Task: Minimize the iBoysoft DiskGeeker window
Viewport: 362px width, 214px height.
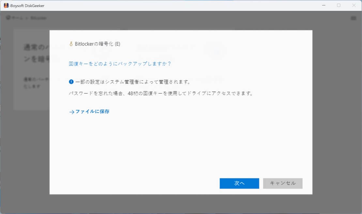Action: point(324,5)
